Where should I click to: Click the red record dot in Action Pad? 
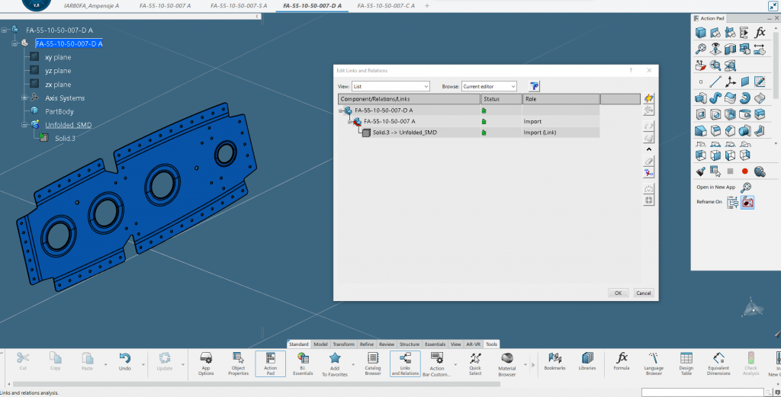pos(744,171)
